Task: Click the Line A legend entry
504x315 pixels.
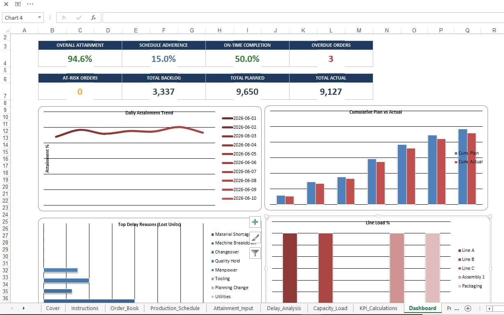Action: pyautogui.click(x=466, y=250)
